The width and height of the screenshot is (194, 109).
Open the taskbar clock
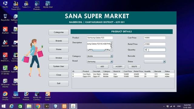click(187, 106)
